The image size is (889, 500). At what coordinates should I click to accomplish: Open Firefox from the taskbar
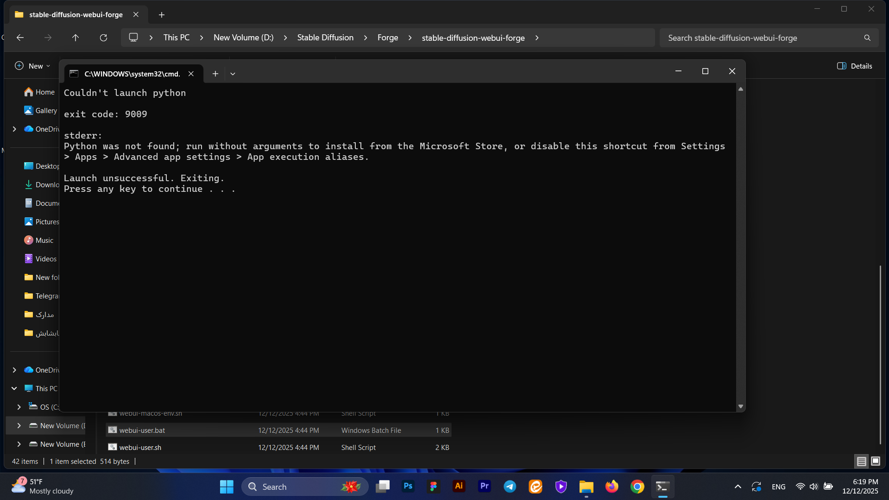coord(612,487)
